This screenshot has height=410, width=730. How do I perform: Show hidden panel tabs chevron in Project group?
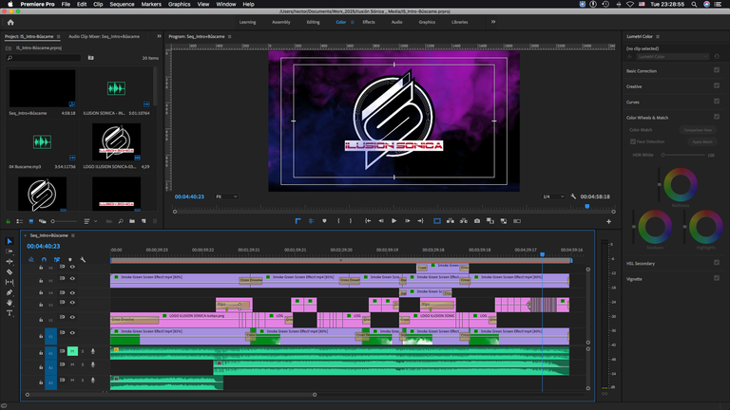click(x=159, y=36)
